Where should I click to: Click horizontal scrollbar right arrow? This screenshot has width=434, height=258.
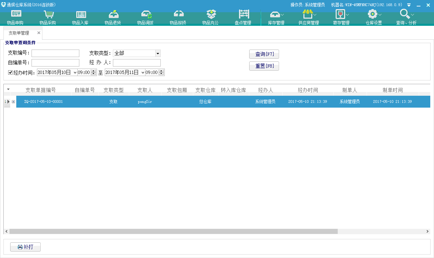coord(428,231)
